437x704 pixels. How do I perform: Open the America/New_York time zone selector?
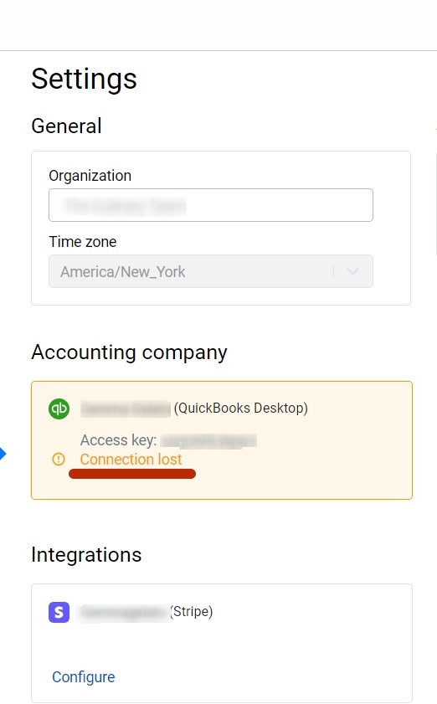coord(211,271)
